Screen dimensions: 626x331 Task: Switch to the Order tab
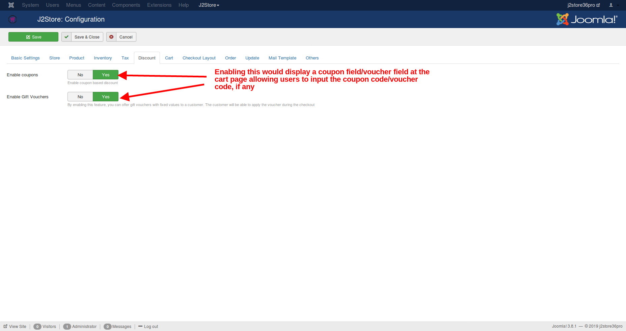pos(230,58)
